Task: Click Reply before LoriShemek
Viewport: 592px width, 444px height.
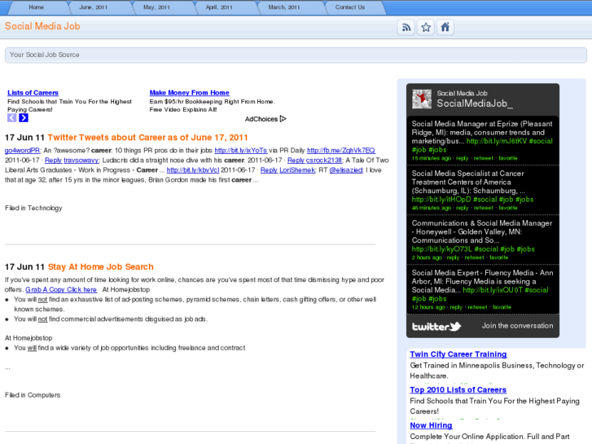Action: (x=270, y=170)
